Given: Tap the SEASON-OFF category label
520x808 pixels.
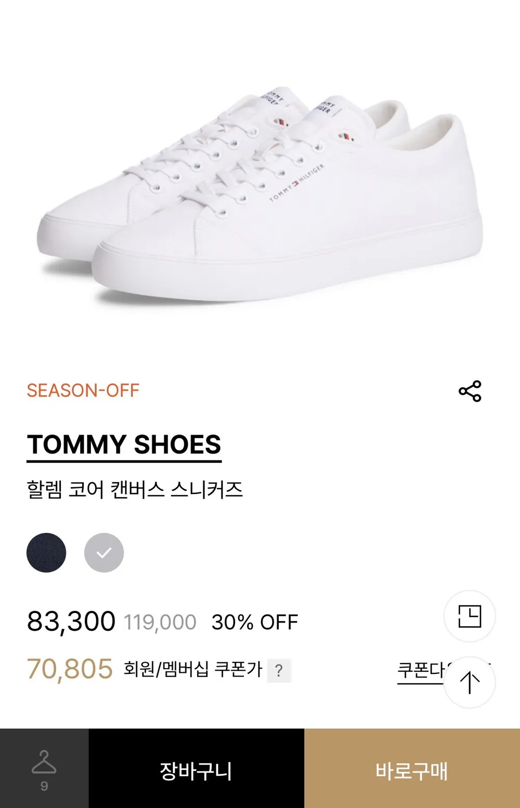Looking at the screenshot, I should tap(83, 391).
